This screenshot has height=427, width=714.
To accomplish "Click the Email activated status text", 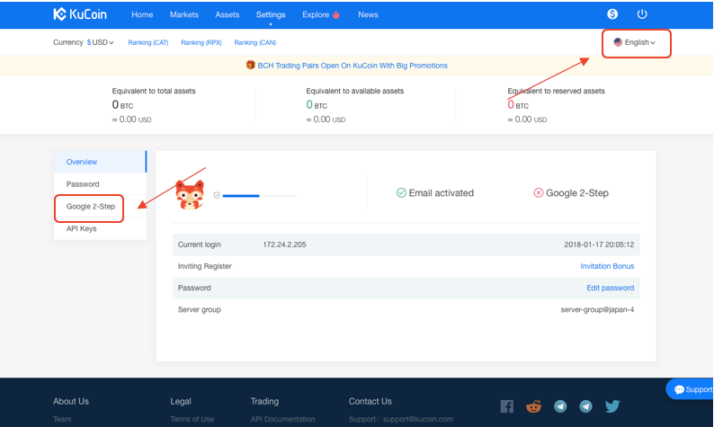I will tap(442, 193).
